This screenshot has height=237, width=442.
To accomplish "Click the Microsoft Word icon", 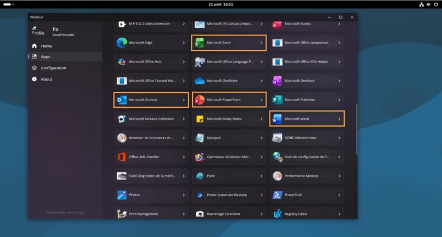I will 277,119.
